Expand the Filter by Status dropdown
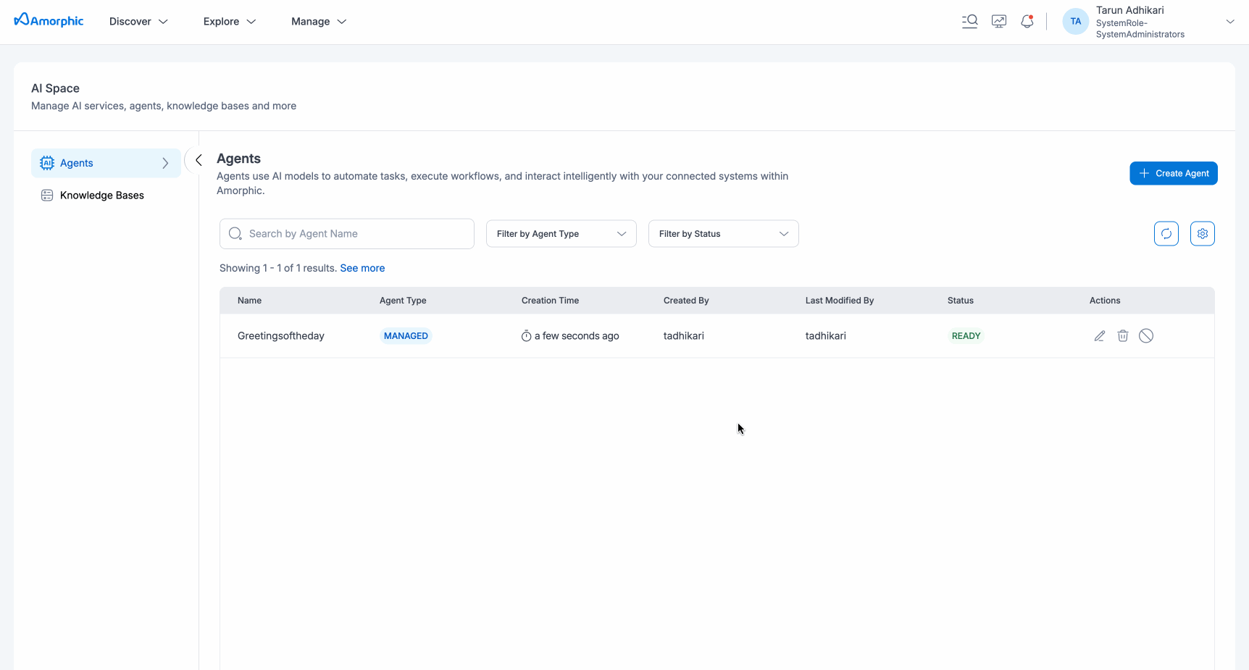This screenshot has width=1249, height=670. click(723, 234)
